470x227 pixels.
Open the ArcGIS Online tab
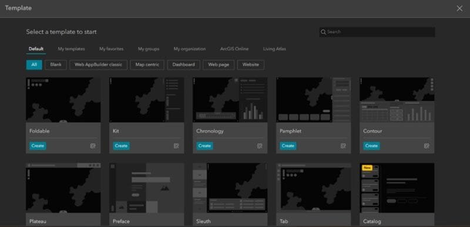[234, 49]
